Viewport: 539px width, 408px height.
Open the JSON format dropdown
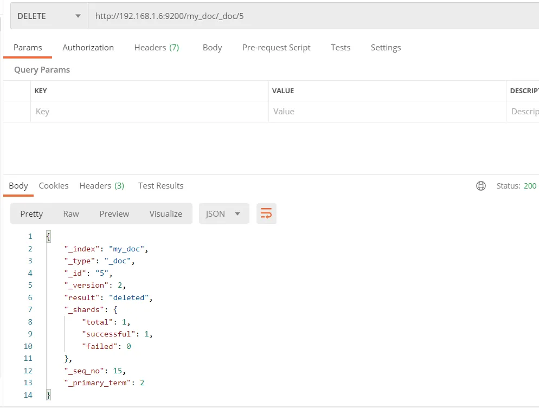click(223, 213)
